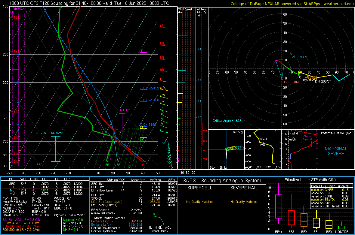The image size is (355, 235).
Task: Click the 'weather.cod.edu' credit text
Action: point(338,4)
